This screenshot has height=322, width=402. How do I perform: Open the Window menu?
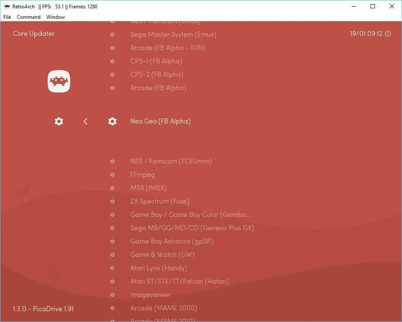(56, 17)
